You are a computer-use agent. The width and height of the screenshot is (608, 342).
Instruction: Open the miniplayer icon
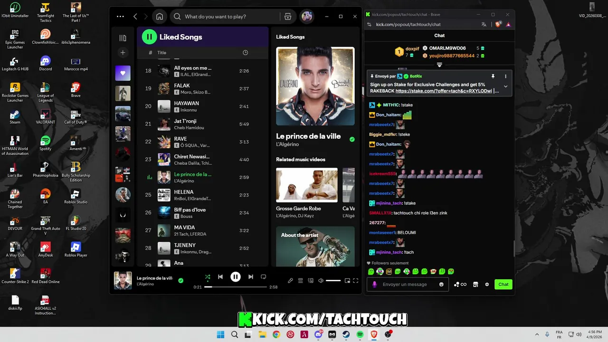(347, 281)
